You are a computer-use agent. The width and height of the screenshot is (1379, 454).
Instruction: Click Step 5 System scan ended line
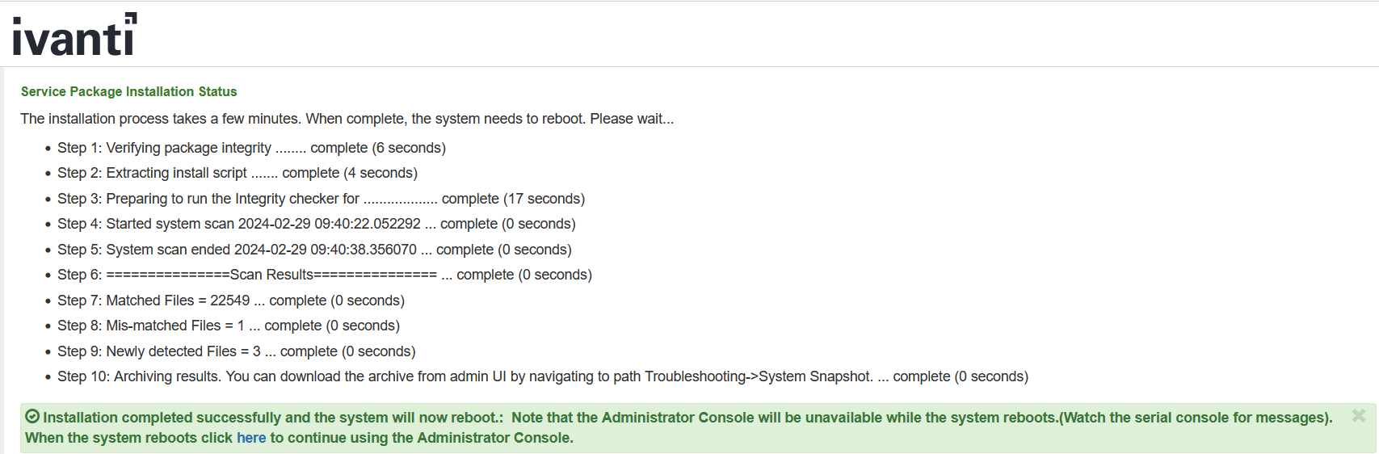(314, 250)
